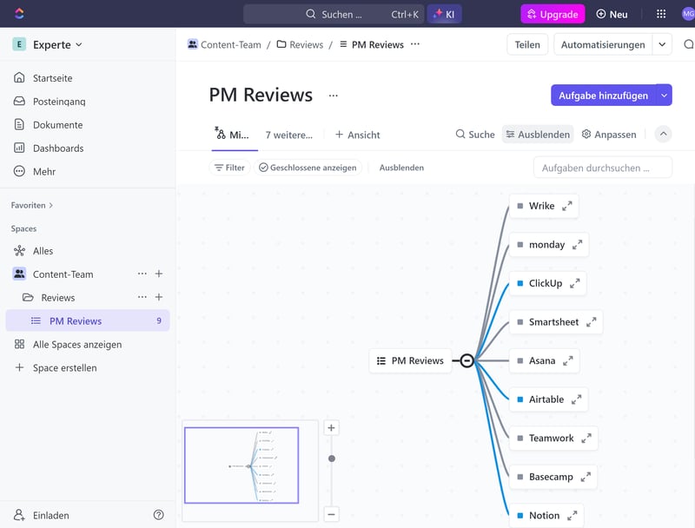The height and width of the screenshot is (528, 695).
Task: Open the apps grid icon
Action: (x=661, y=14)
